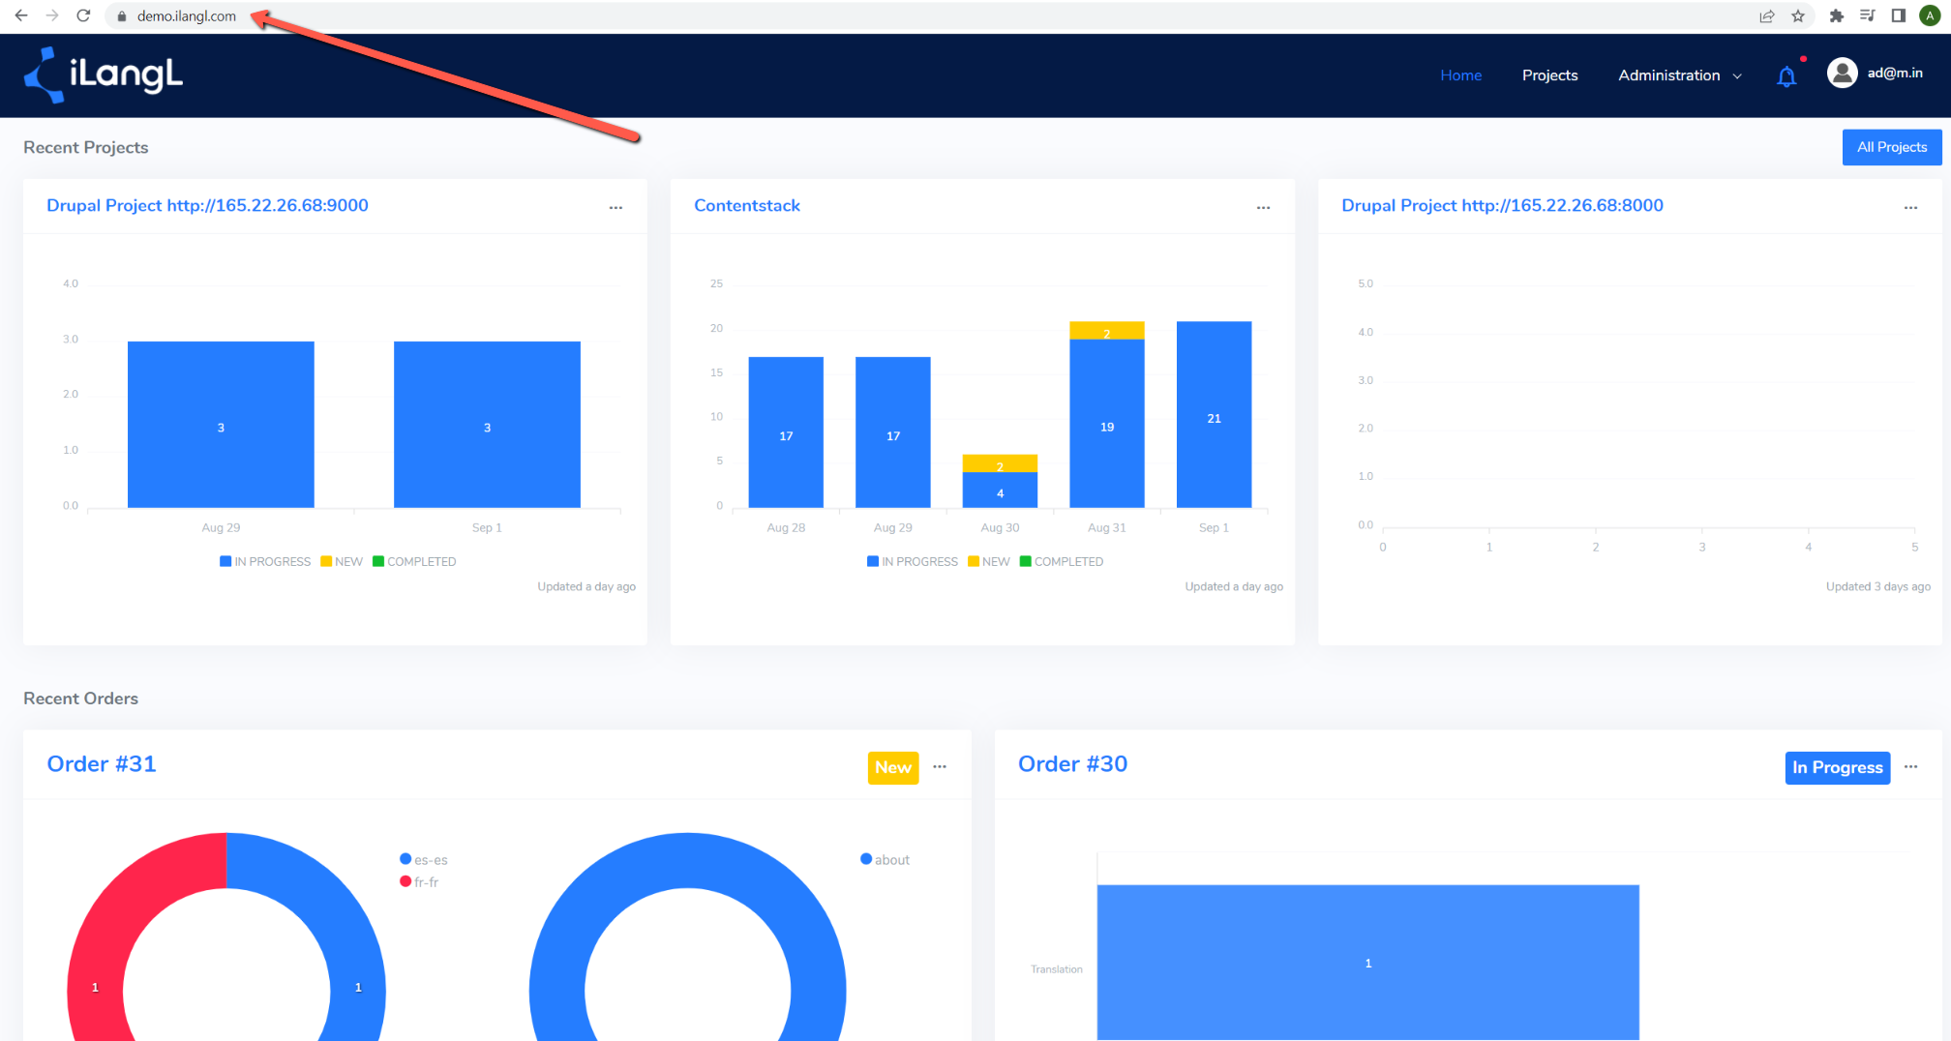Open the Order #31 link
The image size is (1951, 1041).
[x=102, y=763]
